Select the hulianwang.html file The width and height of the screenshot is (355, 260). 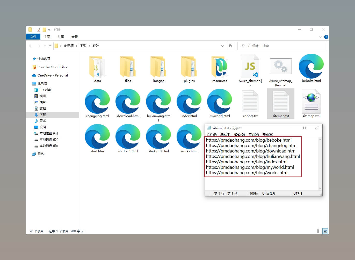[158, 105]
